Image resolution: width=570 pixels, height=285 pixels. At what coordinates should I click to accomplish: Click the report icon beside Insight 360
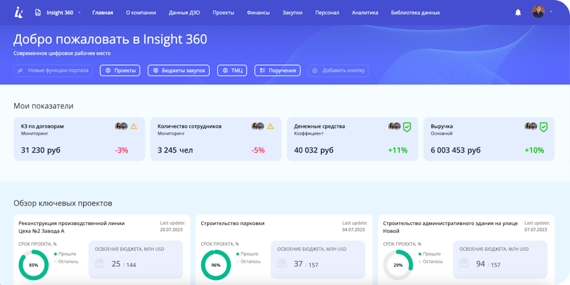click(38, 13)
